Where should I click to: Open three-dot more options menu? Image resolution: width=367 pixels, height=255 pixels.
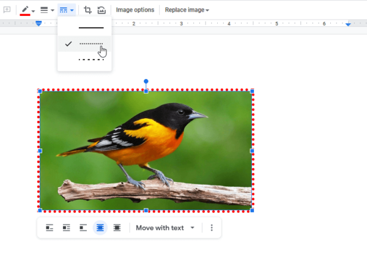(212, 228)
